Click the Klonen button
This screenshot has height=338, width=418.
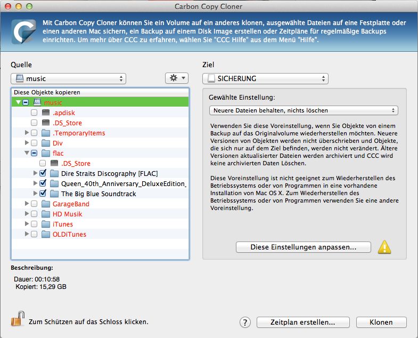381,322
